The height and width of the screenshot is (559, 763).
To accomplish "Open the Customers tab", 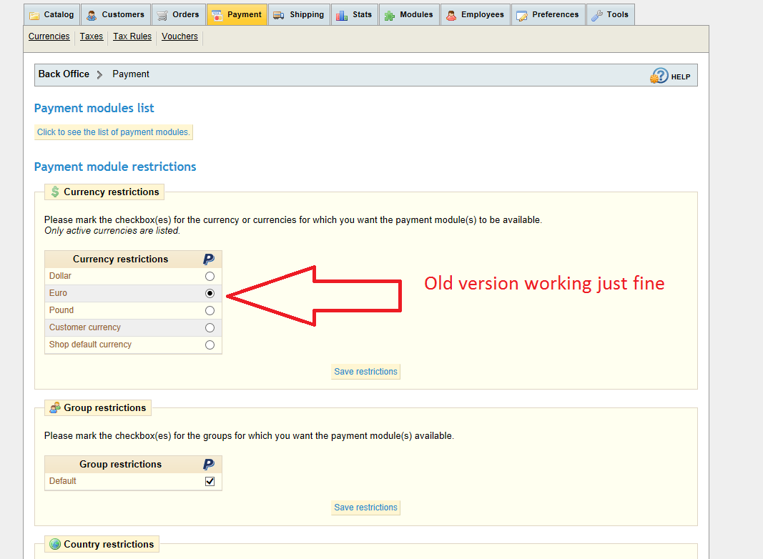I will [116, 14].
